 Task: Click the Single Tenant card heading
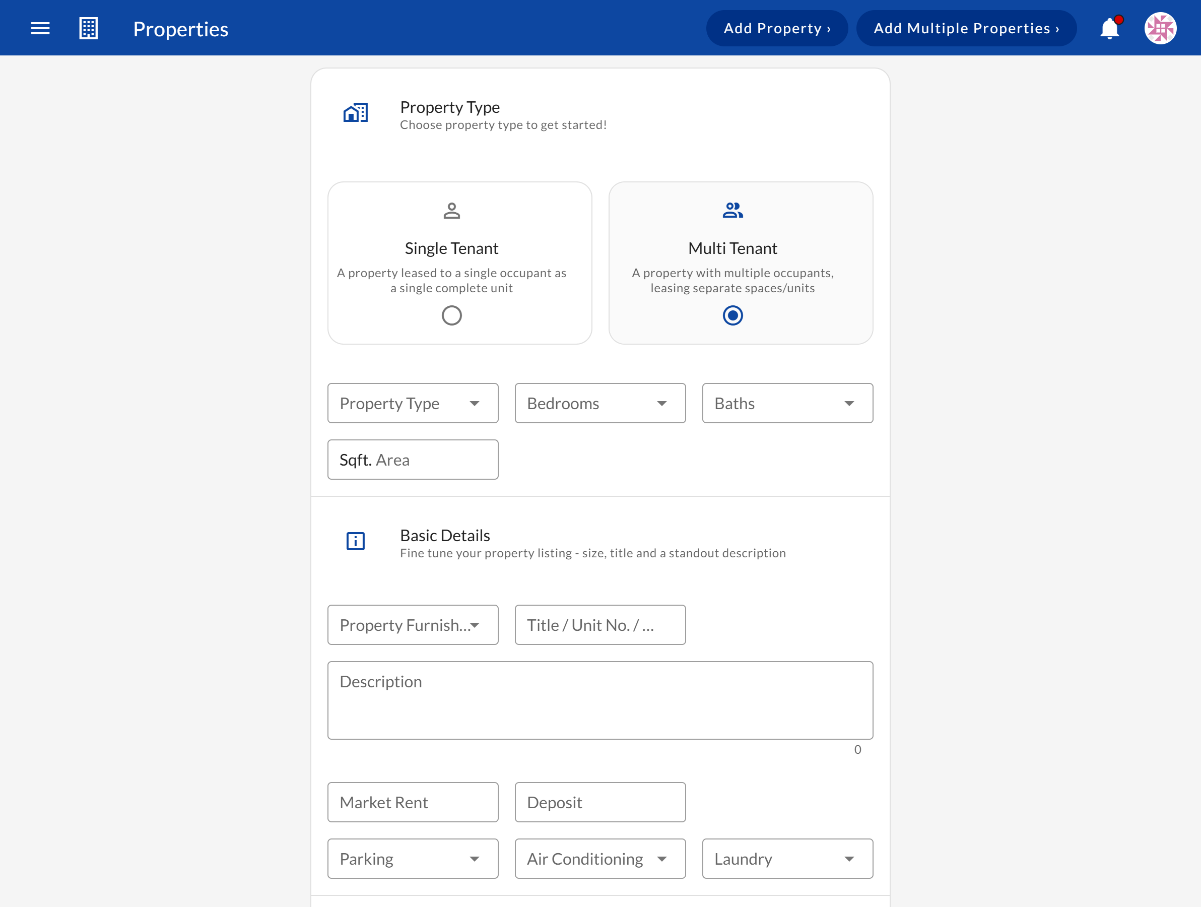[x=452, y=248]
